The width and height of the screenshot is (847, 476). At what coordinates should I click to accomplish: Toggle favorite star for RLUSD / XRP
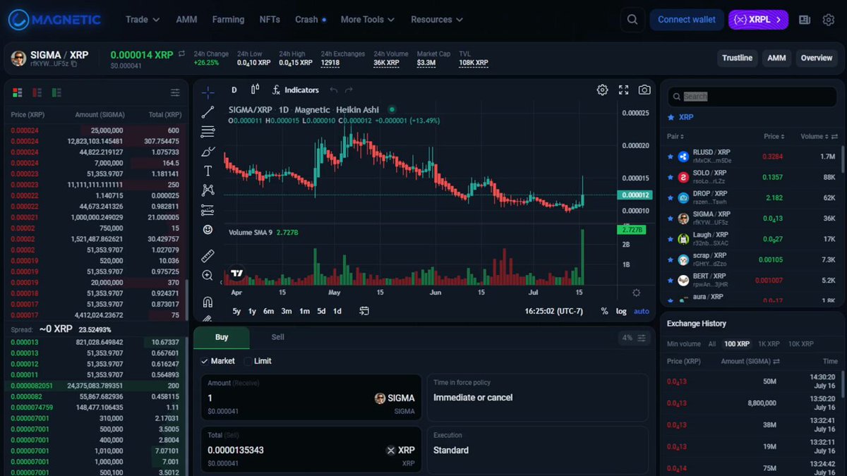coord(671,157)
